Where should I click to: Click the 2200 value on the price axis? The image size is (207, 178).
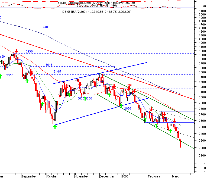click(202, 148)
